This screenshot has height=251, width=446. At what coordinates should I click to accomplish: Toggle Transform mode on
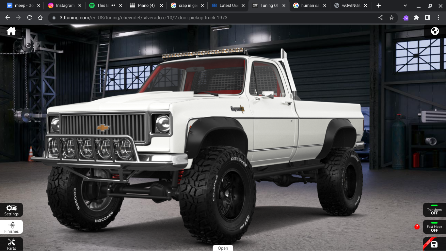tap(434, 210)
